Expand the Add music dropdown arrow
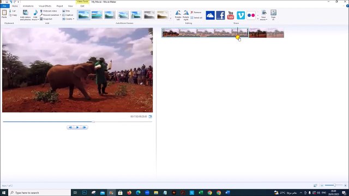349x196 pixels. (x=38, y=20)
